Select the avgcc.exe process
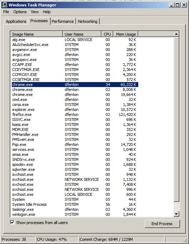This screenshot has width=189, height=244. [x=75, y=55]
